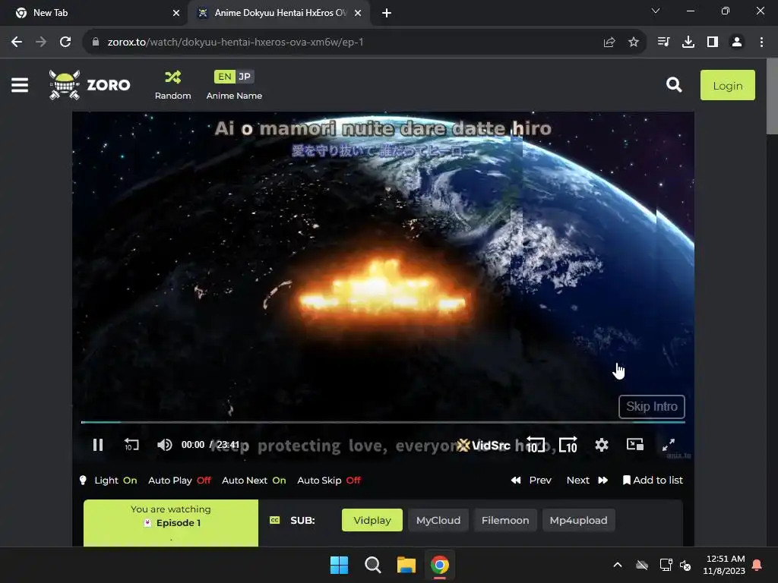Close the New Tab tab
This screenshot has width=778, height=583.
176,13
